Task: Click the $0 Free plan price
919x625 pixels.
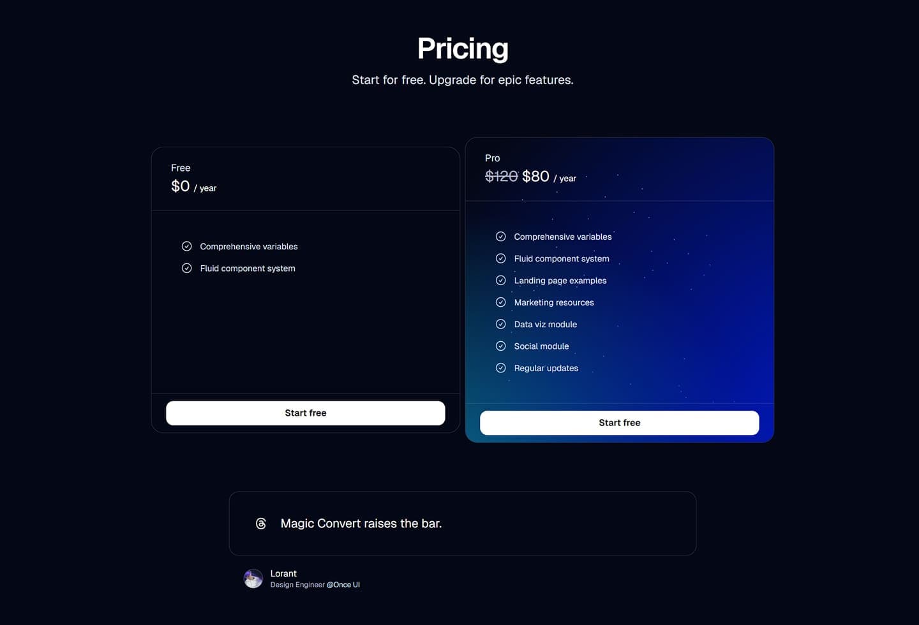Action: pos(181,186)
